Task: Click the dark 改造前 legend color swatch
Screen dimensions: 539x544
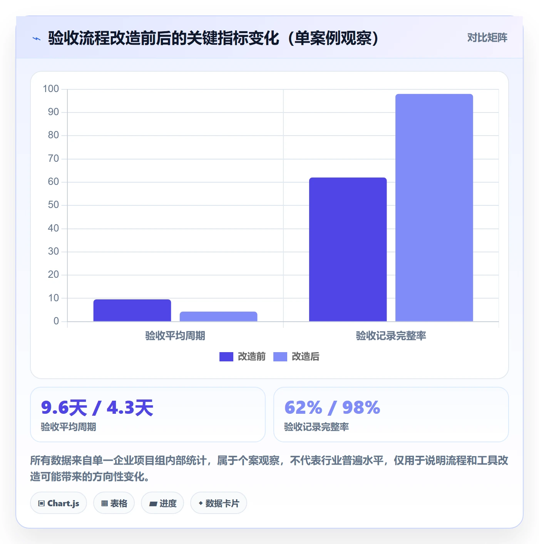Action: coord(226,357)
